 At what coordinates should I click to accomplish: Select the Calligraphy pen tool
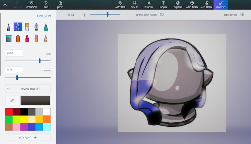coord(36,27)
